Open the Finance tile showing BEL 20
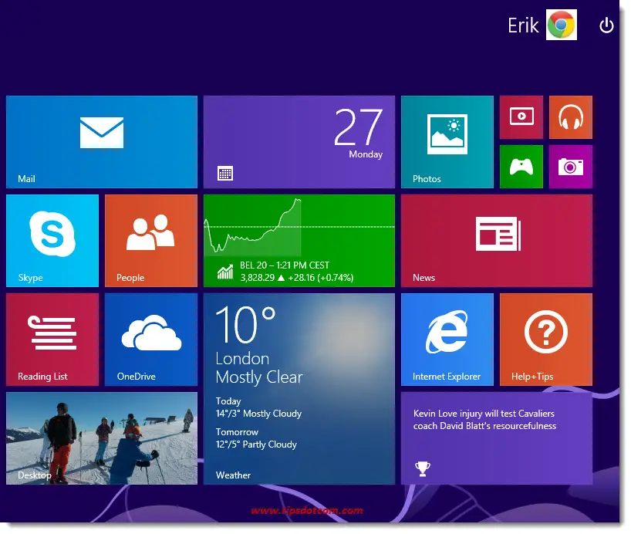 pos(299,241)
